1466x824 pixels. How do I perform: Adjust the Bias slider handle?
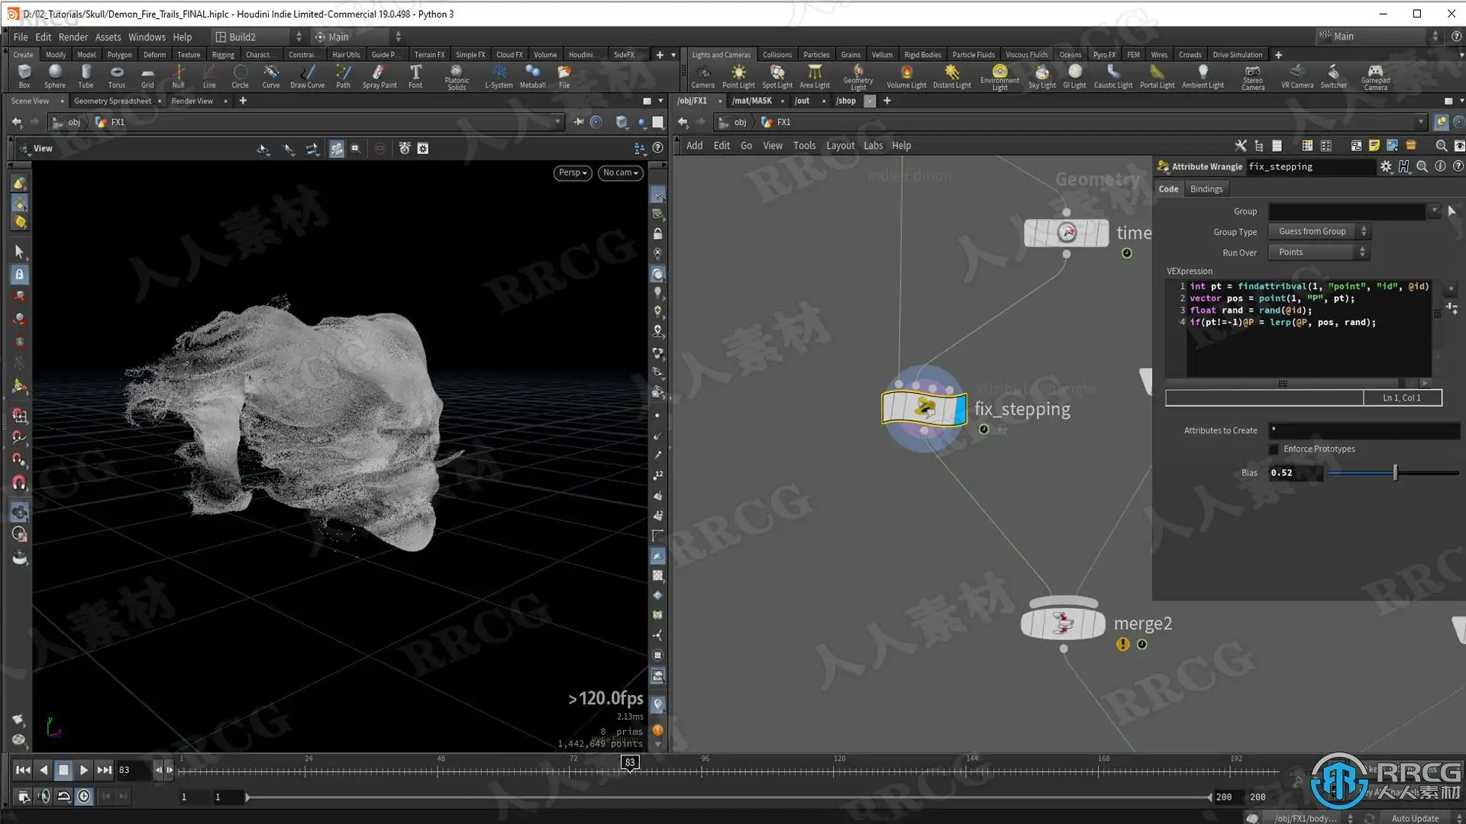(x=1395, y=473)
